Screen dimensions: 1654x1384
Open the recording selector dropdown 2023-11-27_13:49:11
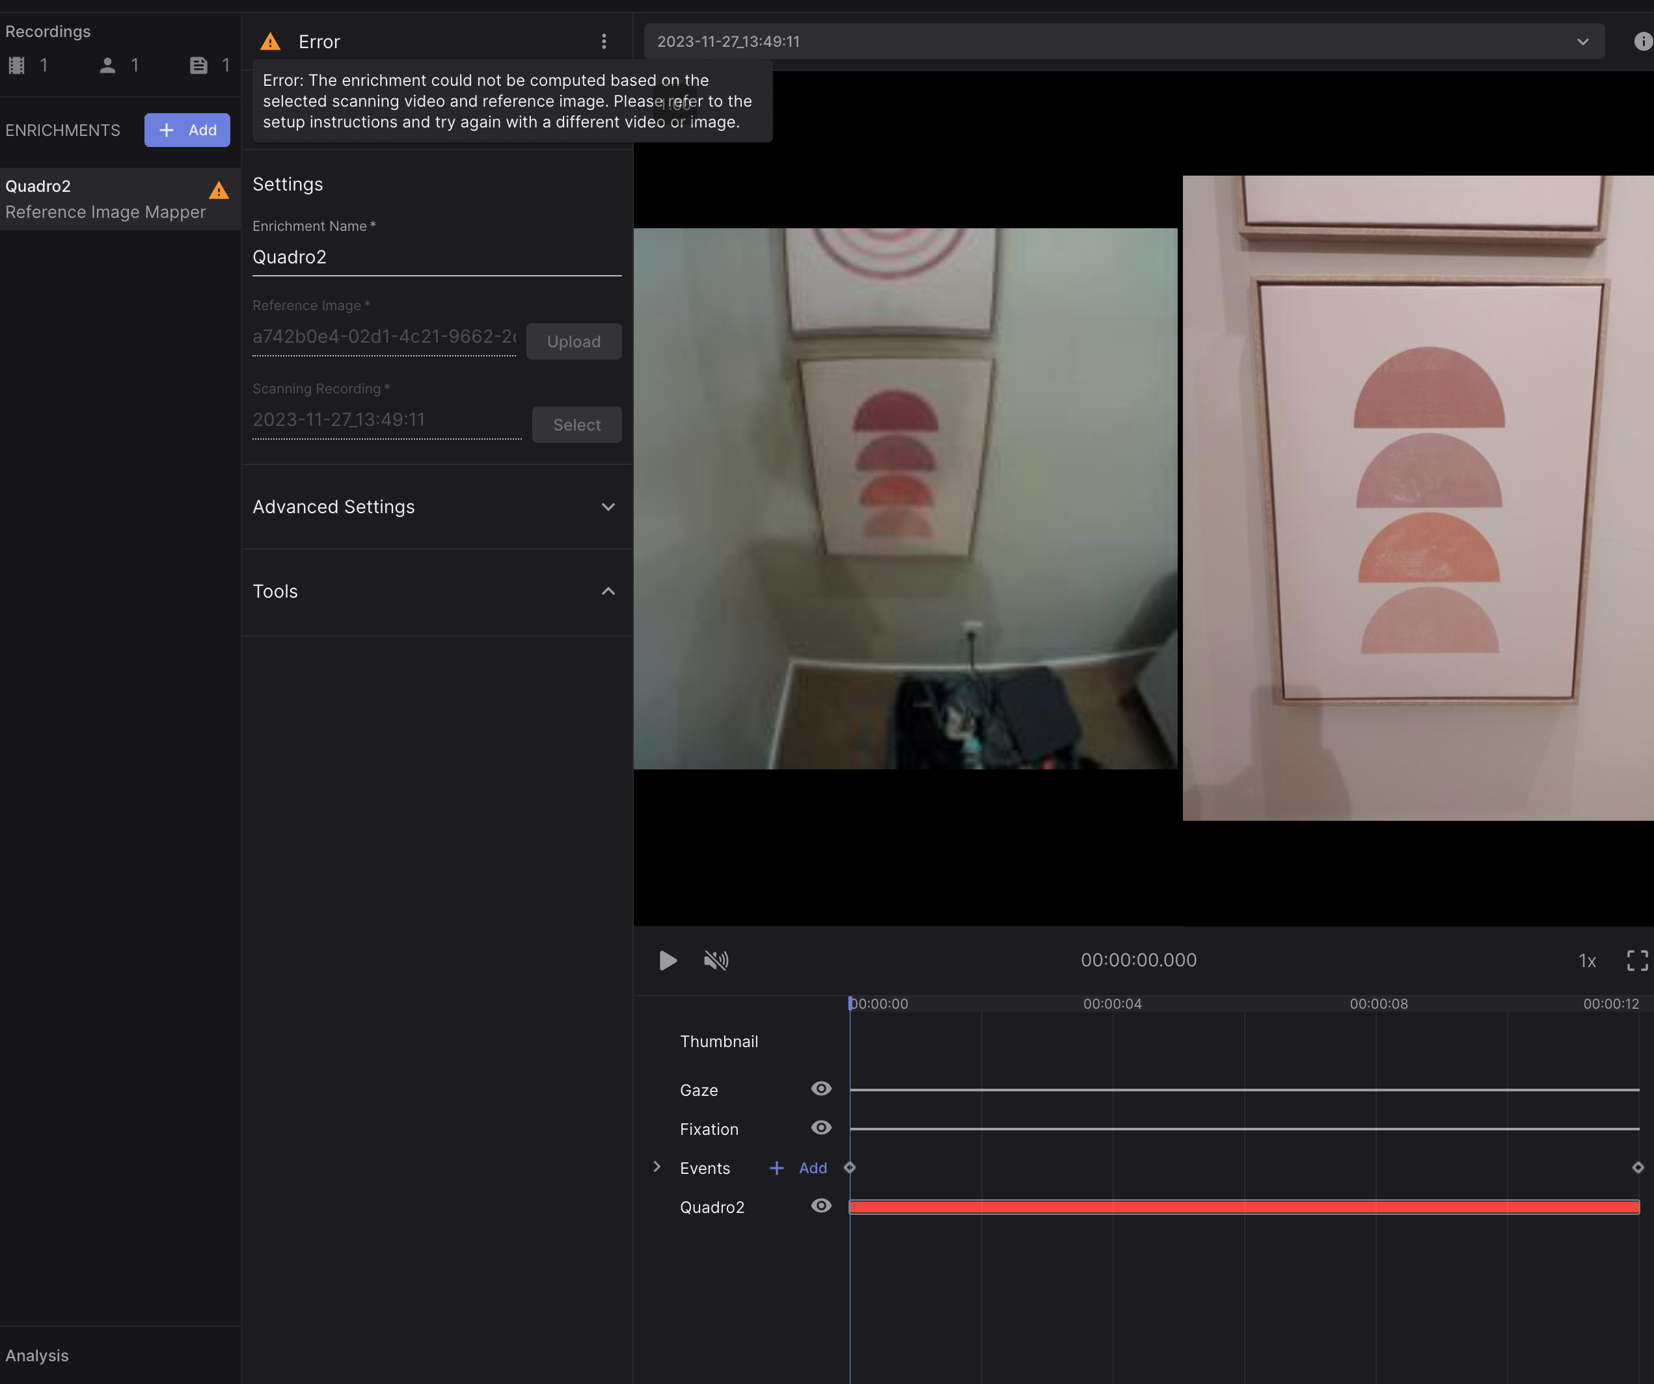[x=1124, y=41]
